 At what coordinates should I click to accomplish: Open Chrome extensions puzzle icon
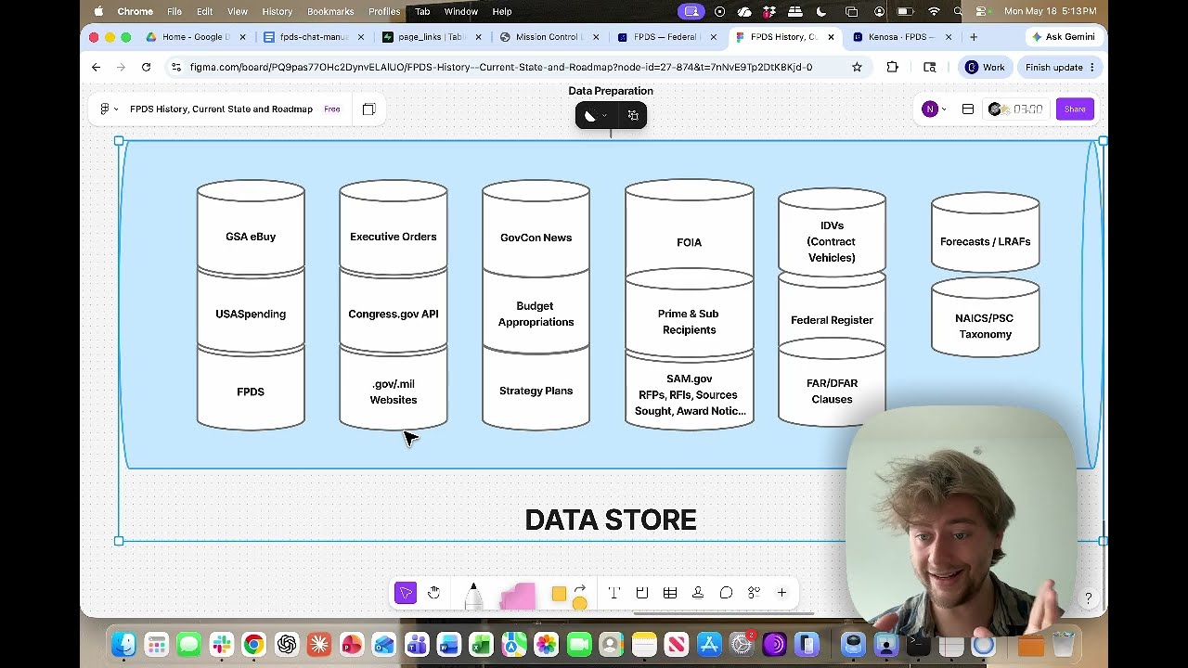pos(893,67)
